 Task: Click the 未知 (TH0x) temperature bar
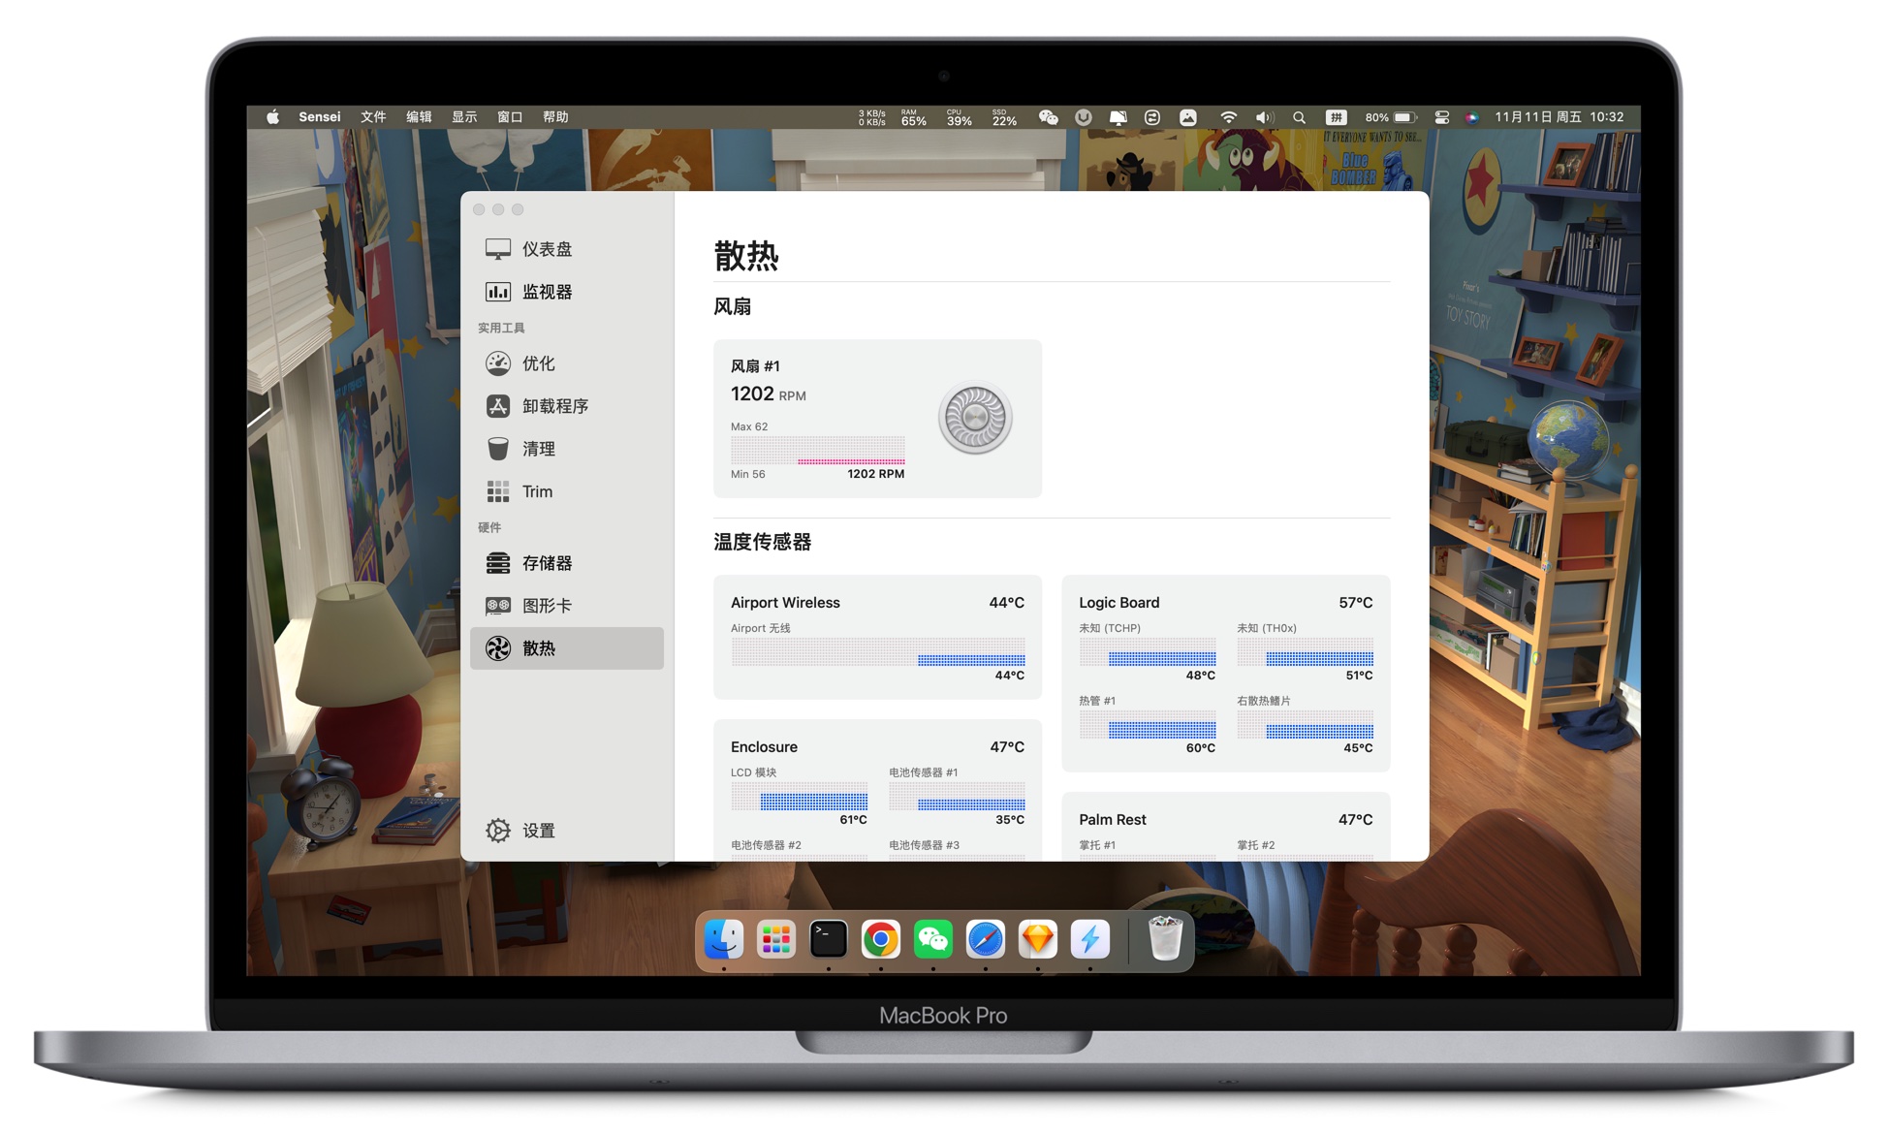pyautogui.click(x=1306, y=652)
